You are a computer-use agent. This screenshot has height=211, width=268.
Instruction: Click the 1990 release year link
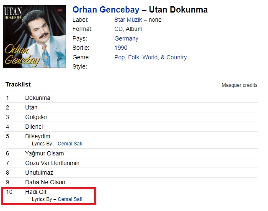pos(121,48)
